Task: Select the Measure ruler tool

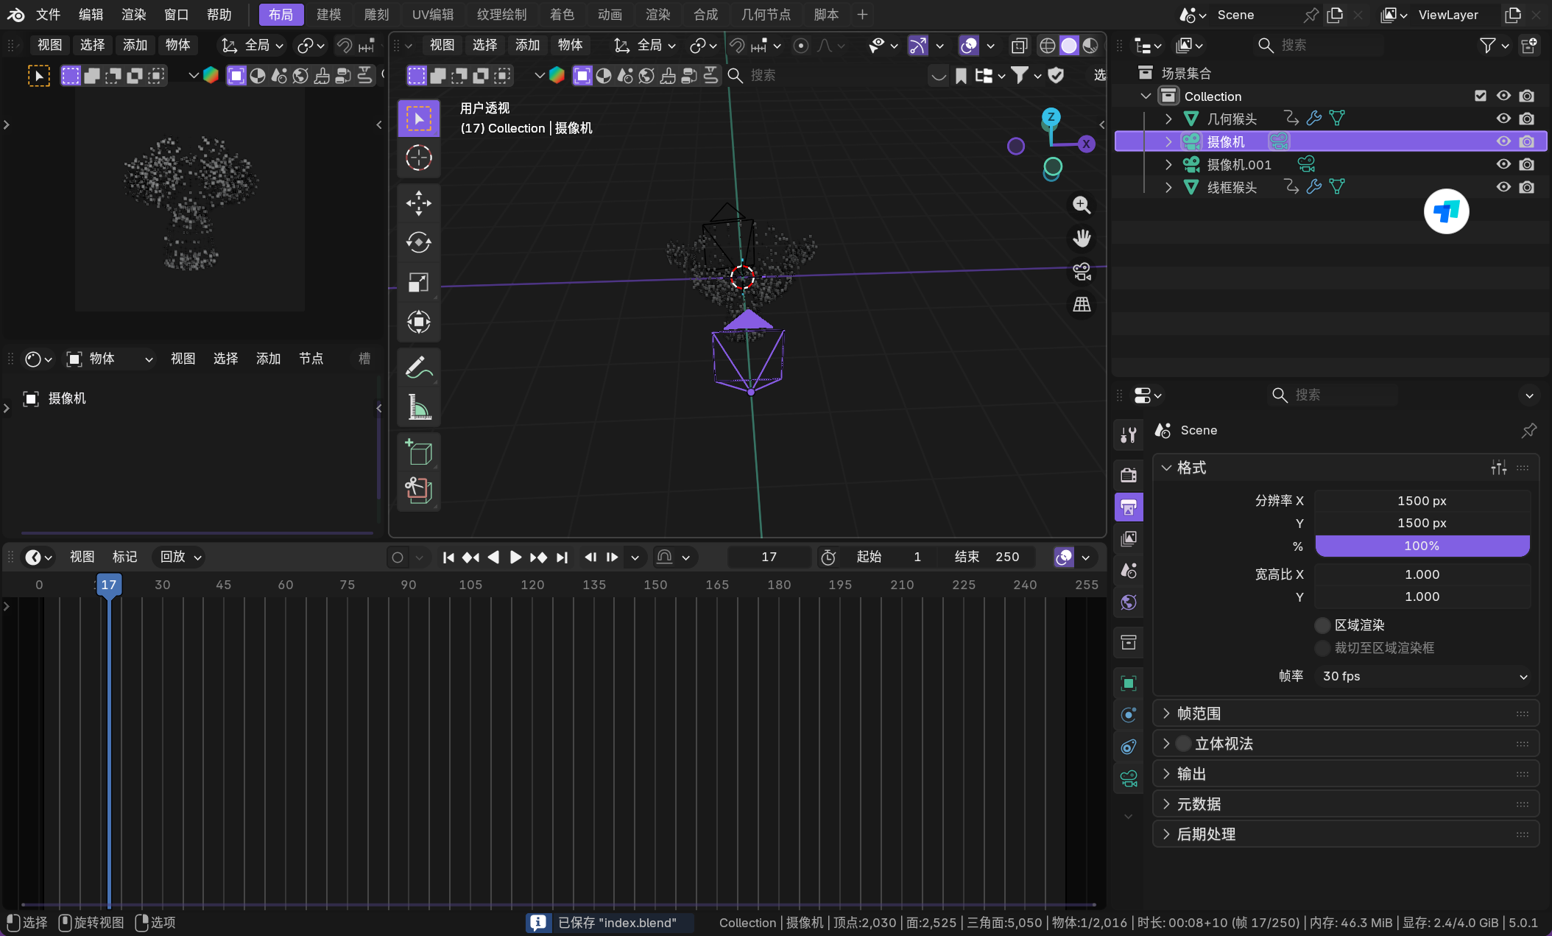Action: tap(418, 407)
